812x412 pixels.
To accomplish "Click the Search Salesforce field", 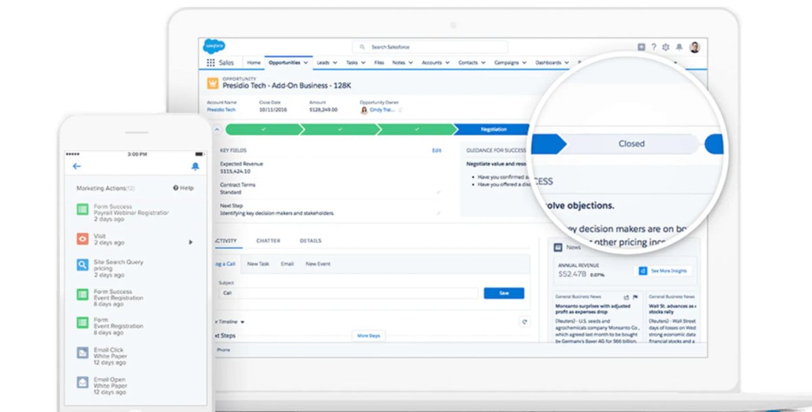I will coord(430,47).
